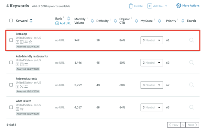Click keto friendly restaurants keyword name
Screen dimensions: 207x131
(32, 56)
